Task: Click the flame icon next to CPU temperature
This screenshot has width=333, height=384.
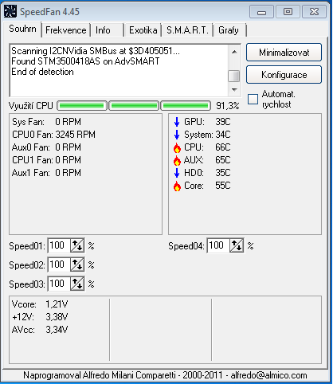Action: [x=177, y=147]
